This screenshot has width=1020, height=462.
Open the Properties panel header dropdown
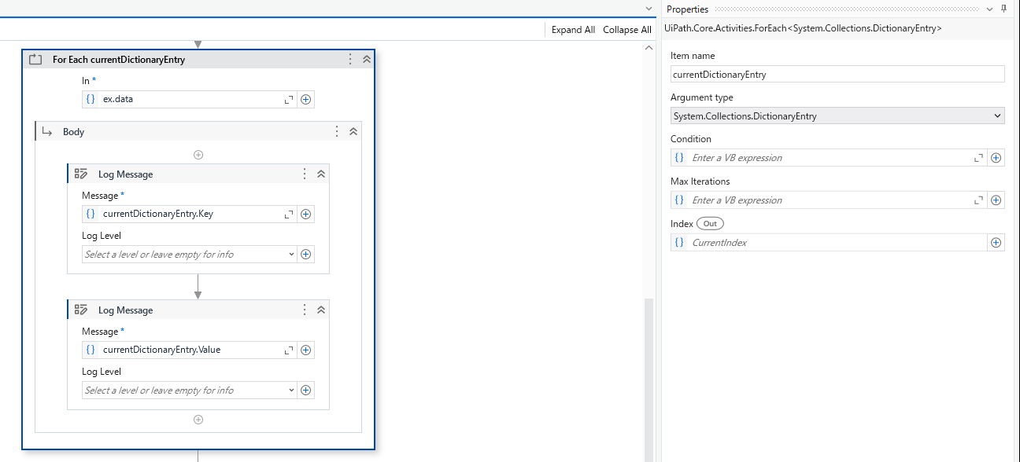989,9
